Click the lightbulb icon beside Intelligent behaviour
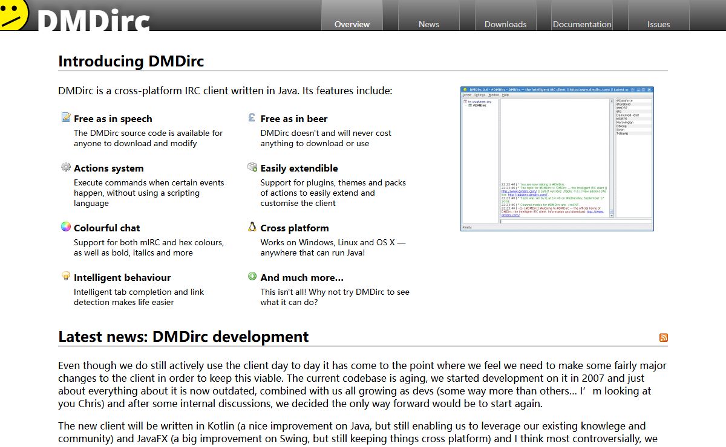The image size is (726, 447). coord(66,277)
